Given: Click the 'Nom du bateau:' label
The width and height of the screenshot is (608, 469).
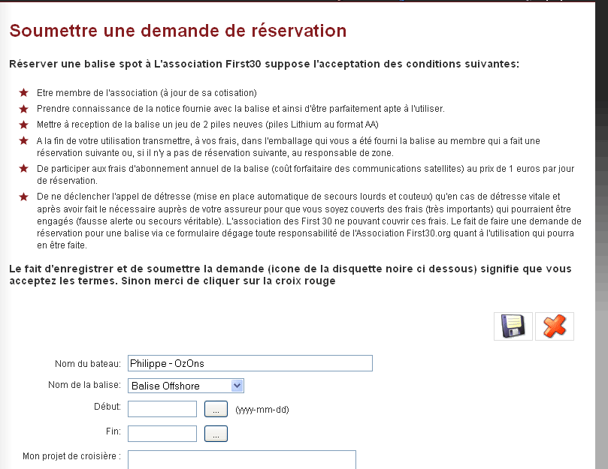Looking at the screenshot, I should coord(87,364).
